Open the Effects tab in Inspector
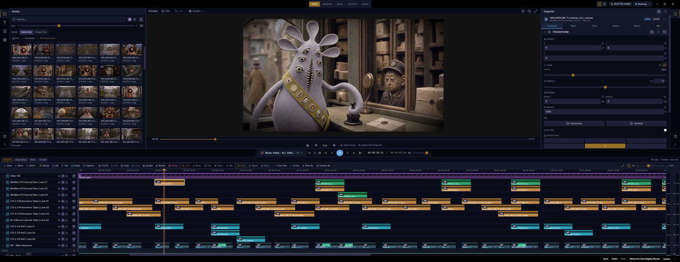This screenshot has height=262, width=680. pos(616,26)
